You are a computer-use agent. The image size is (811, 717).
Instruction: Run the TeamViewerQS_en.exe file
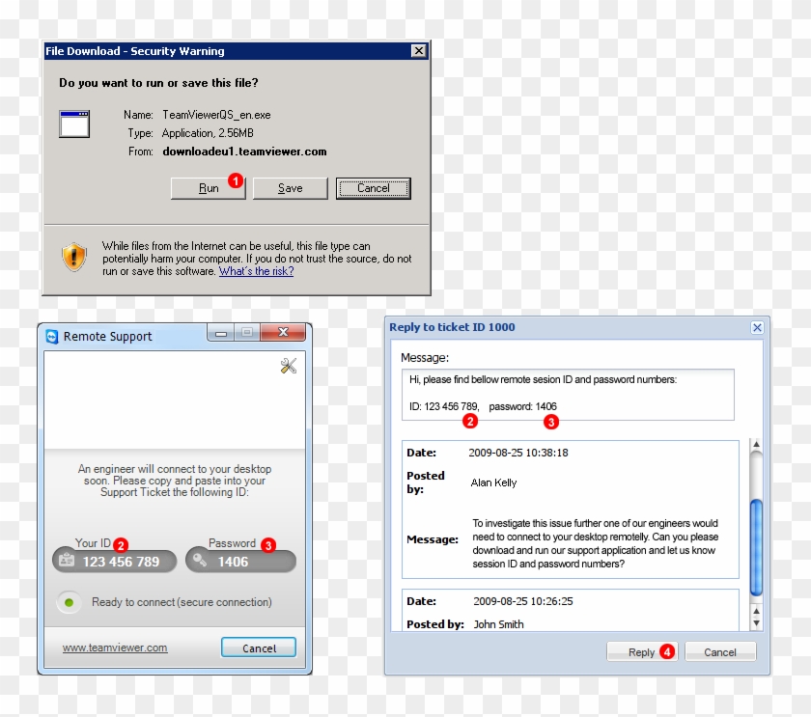coord(208,188)
